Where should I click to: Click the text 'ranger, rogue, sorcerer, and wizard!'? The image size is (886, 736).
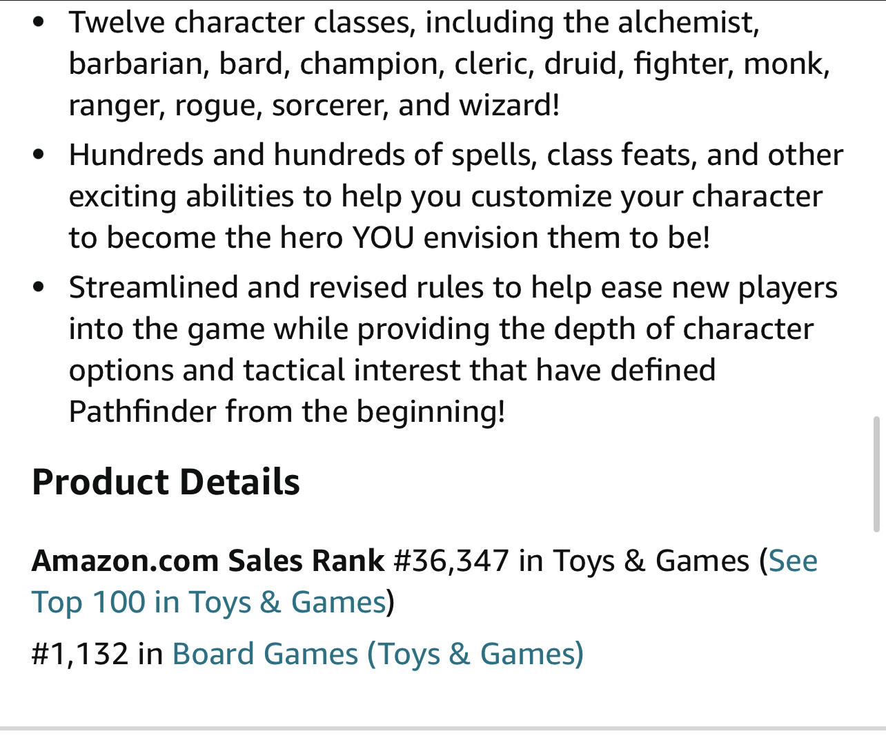tap(314, 106)
